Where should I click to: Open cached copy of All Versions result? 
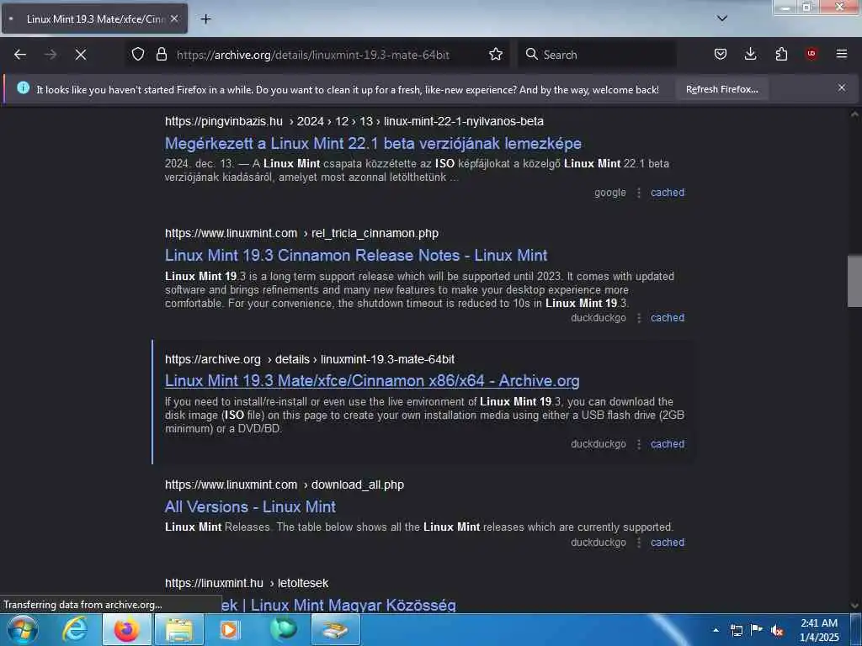click(668, 543)
